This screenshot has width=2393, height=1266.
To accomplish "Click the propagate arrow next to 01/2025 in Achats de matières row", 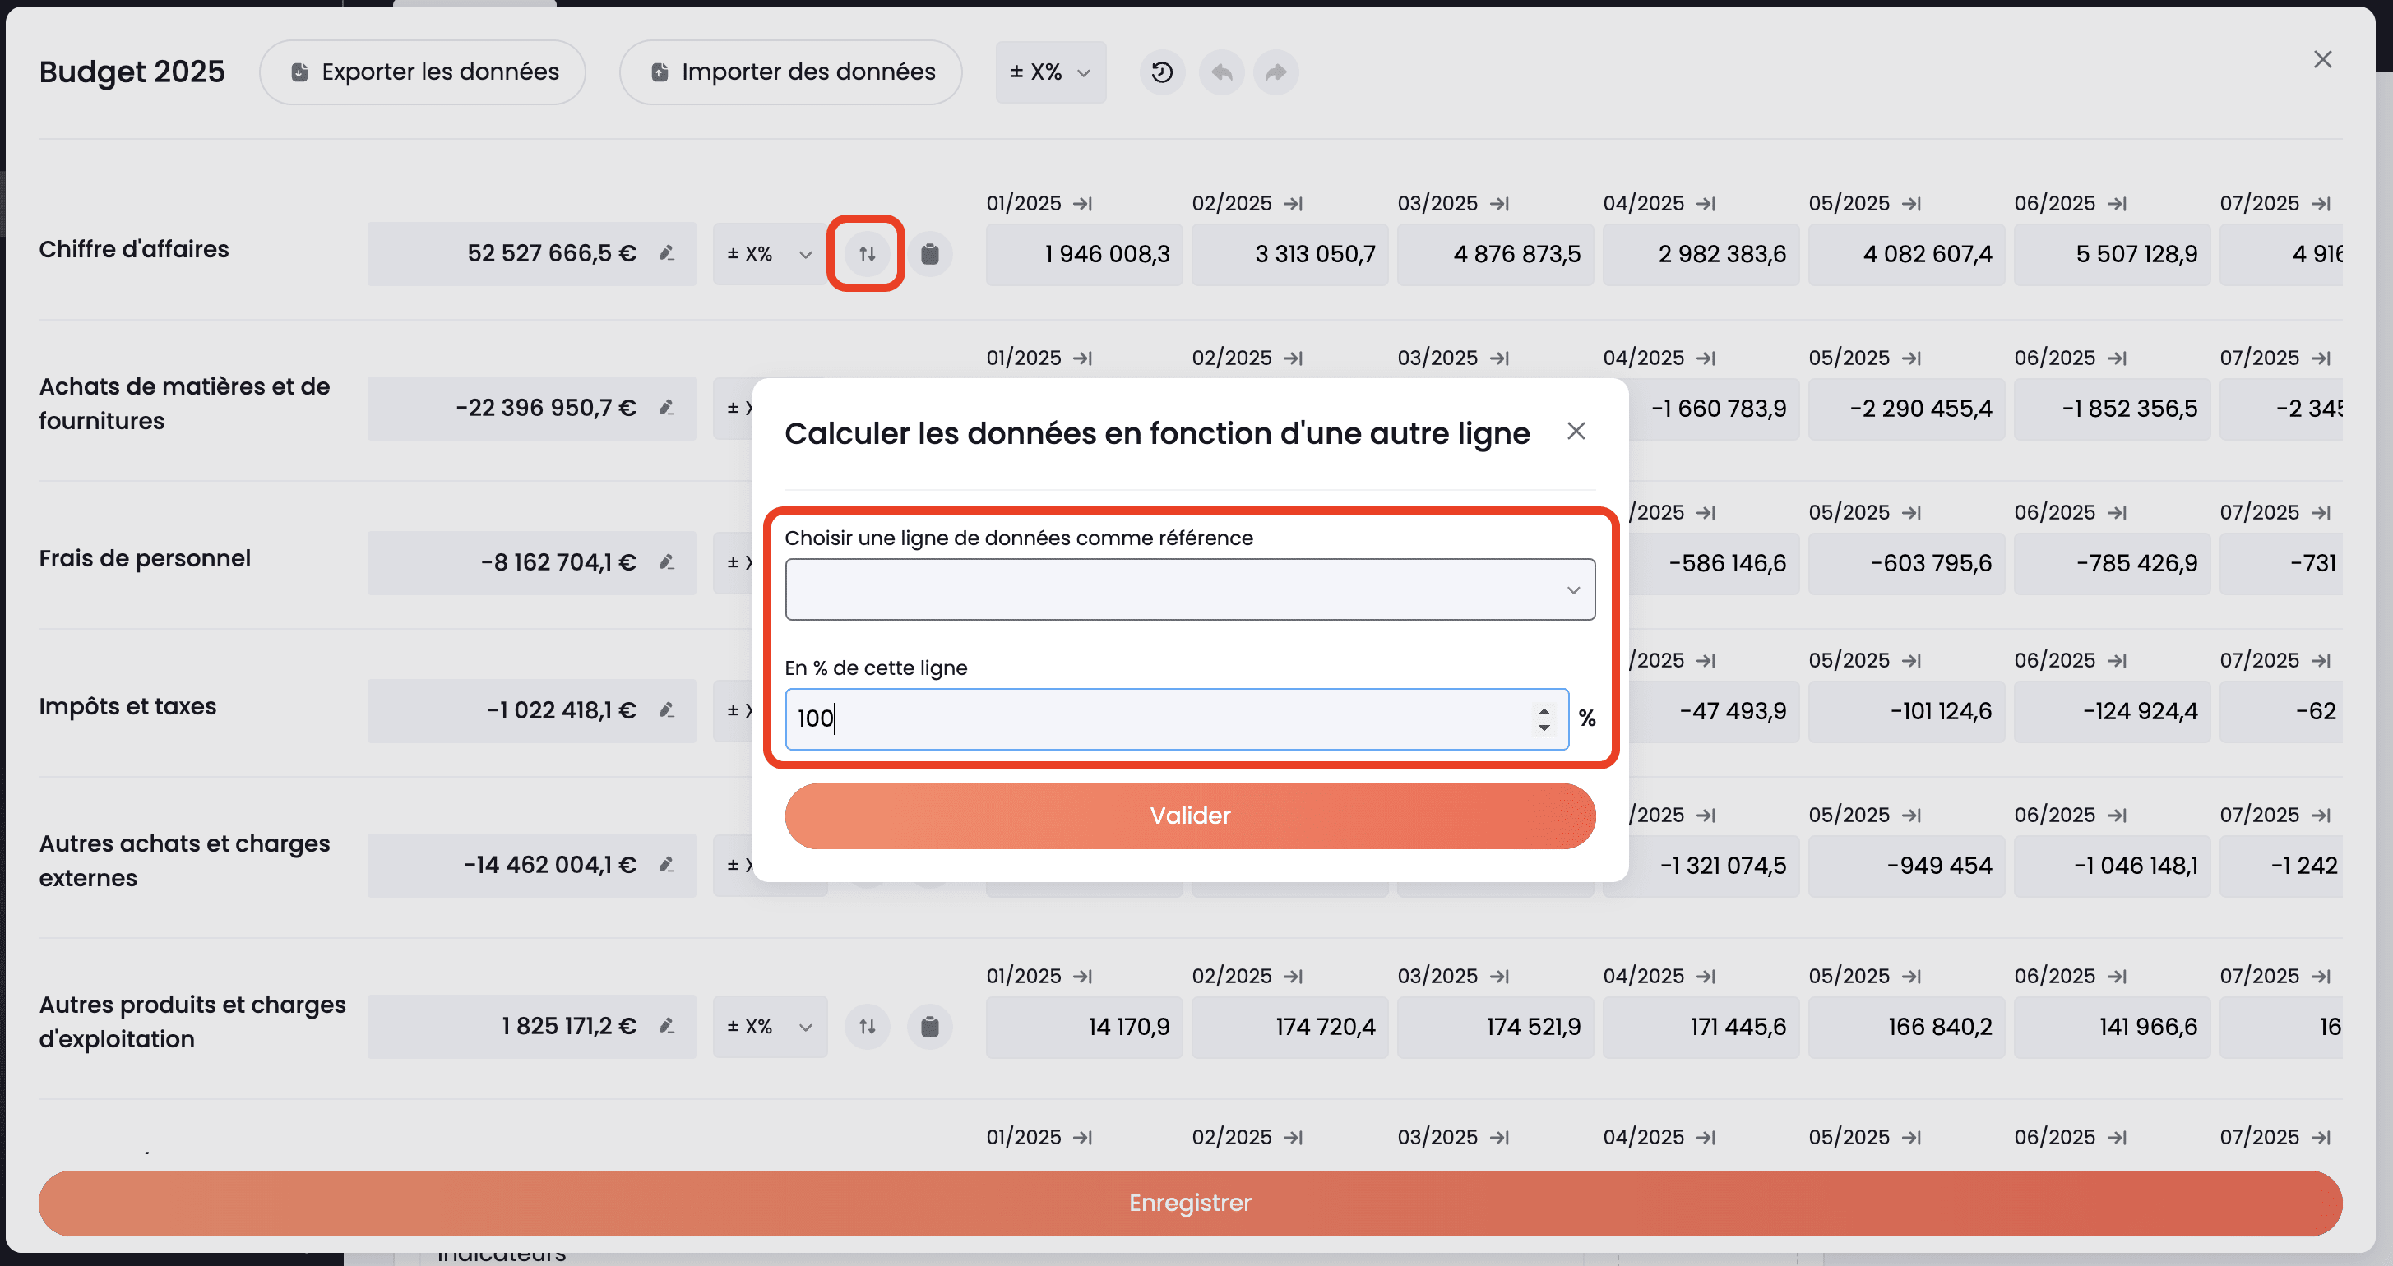I will [1082, 358].
